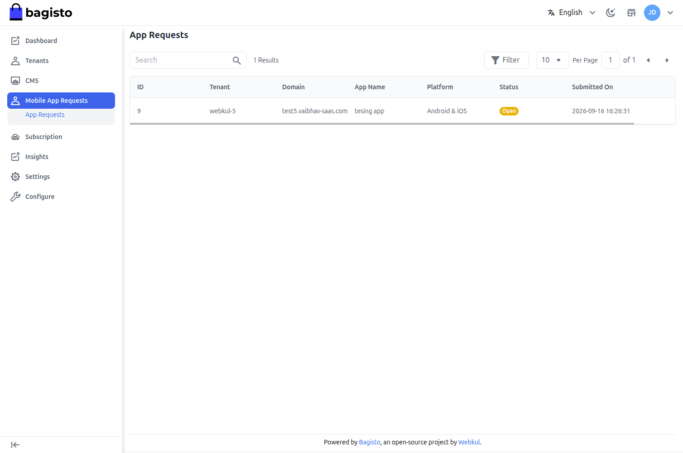
Task: Open the Subscription menu item
Action: pos(61,137)
